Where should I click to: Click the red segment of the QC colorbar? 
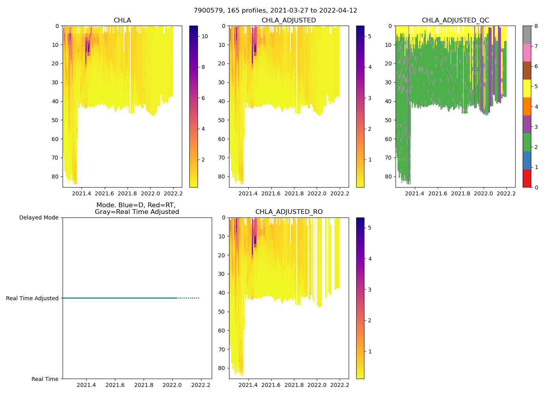[x=527, y=178]
